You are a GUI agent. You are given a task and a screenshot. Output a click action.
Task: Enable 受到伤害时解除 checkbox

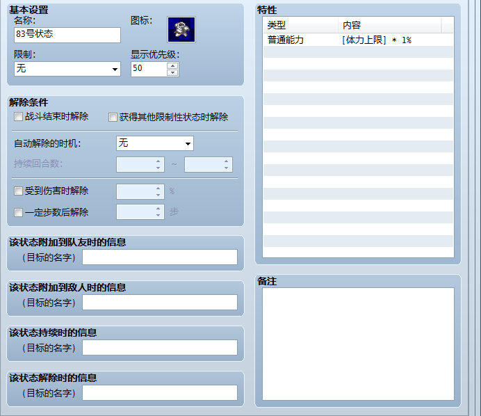click(18, 191)
